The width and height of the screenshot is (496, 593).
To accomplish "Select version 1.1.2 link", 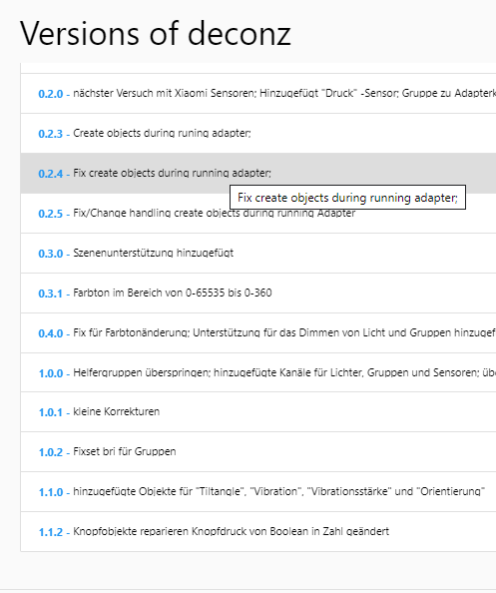I will coord(51,532).
